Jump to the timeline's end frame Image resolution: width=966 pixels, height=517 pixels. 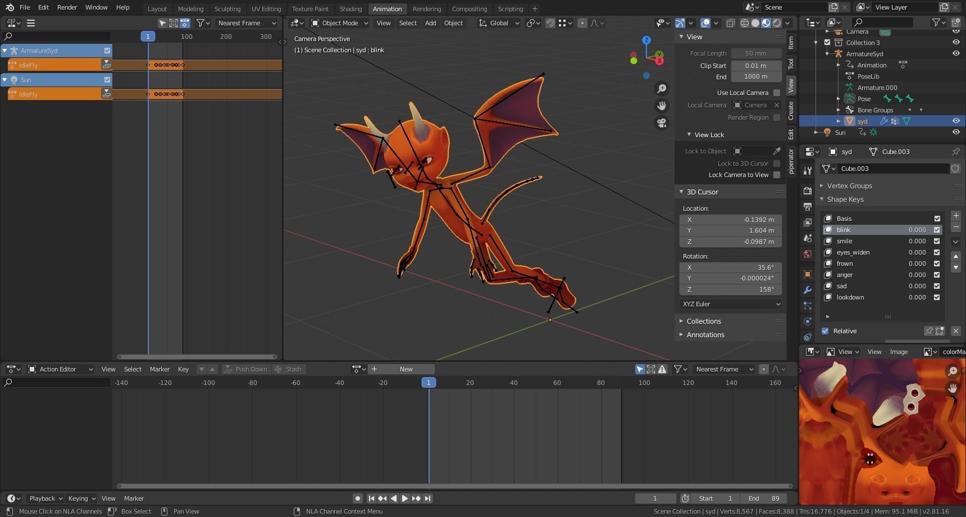[x=427, y=498]
